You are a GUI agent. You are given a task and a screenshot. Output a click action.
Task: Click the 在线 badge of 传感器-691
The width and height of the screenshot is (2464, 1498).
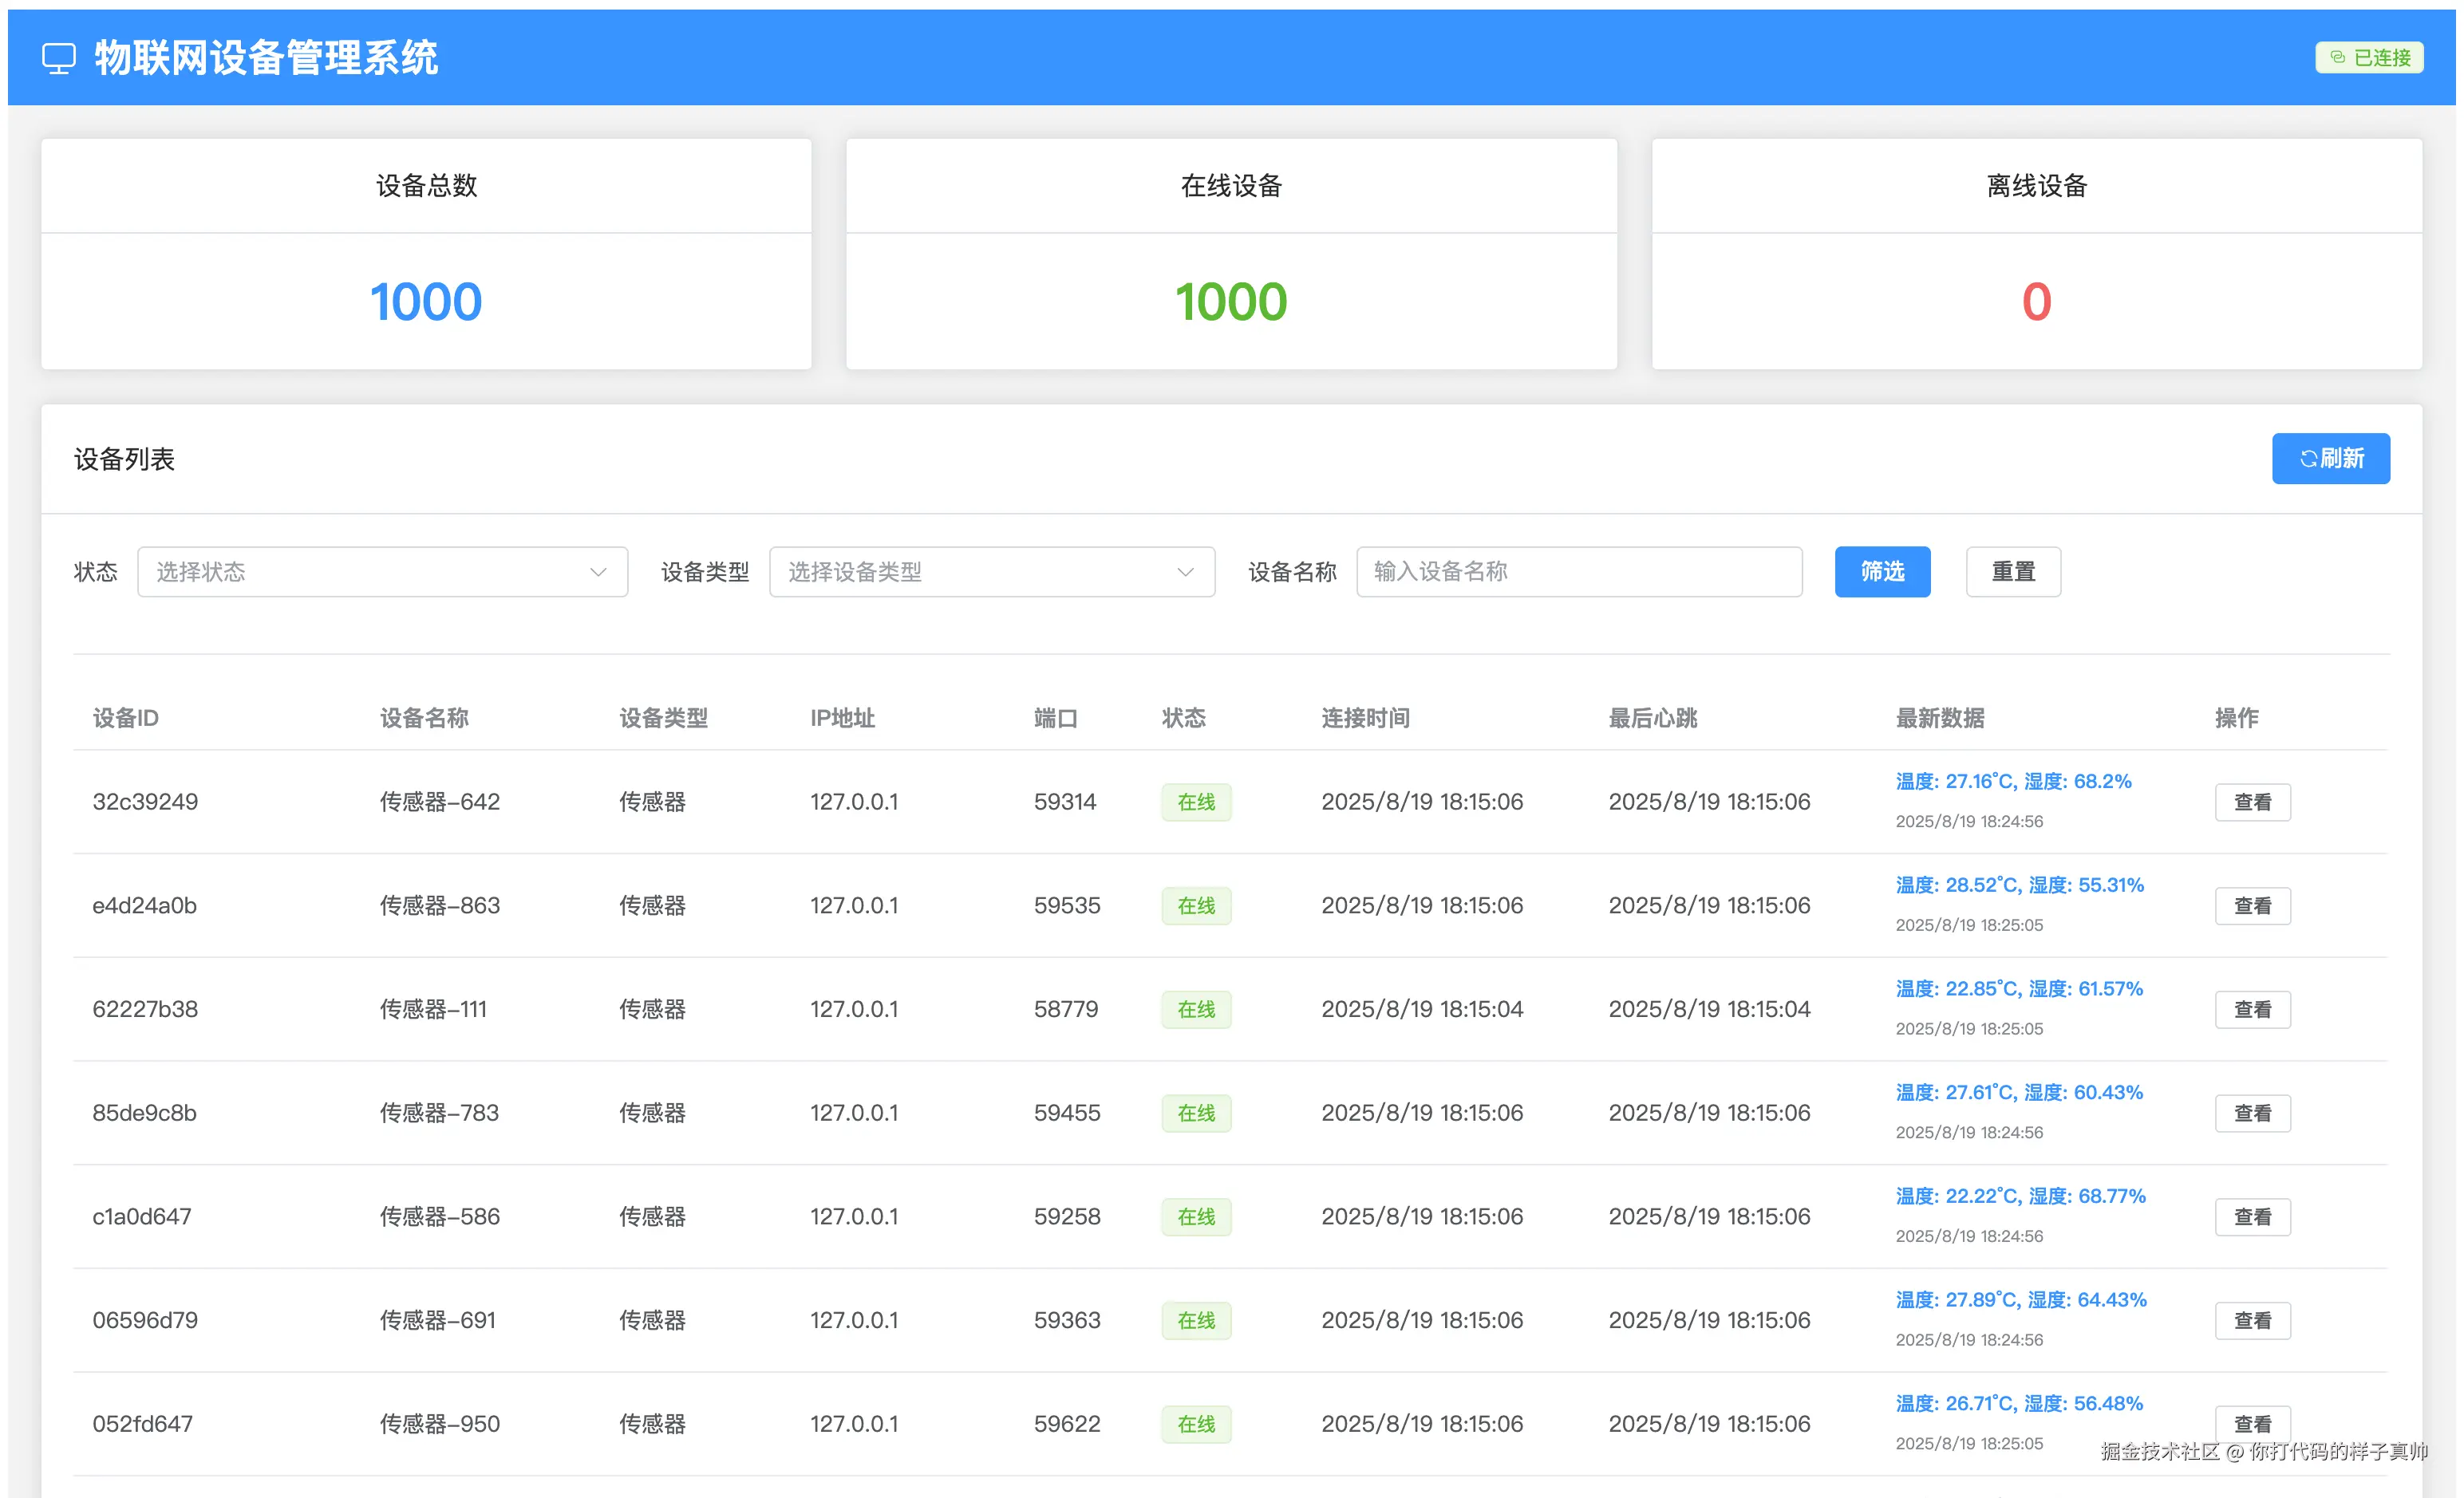(x=1196, y=1320)
